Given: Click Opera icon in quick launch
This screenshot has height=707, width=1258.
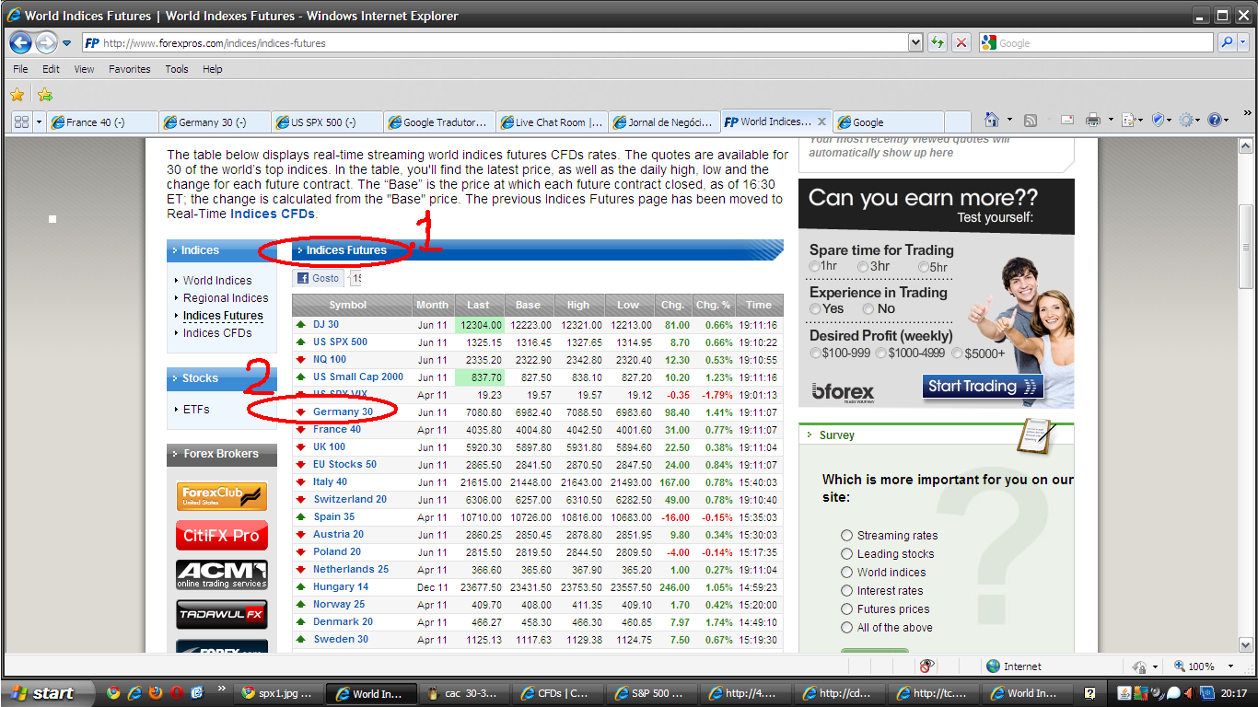Looking at the screenshot, I should (175, 693).
